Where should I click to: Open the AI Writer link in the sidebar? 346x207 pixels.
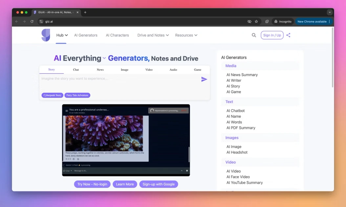(x=234, y=80)
